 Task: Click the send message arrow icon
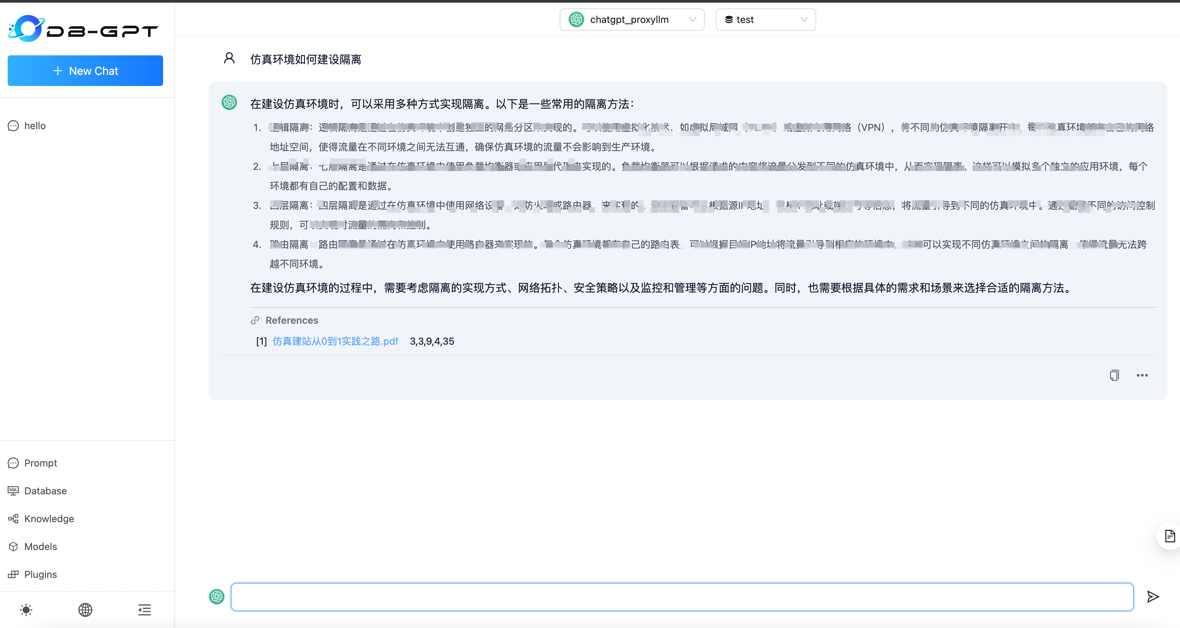click(1152, 596)
